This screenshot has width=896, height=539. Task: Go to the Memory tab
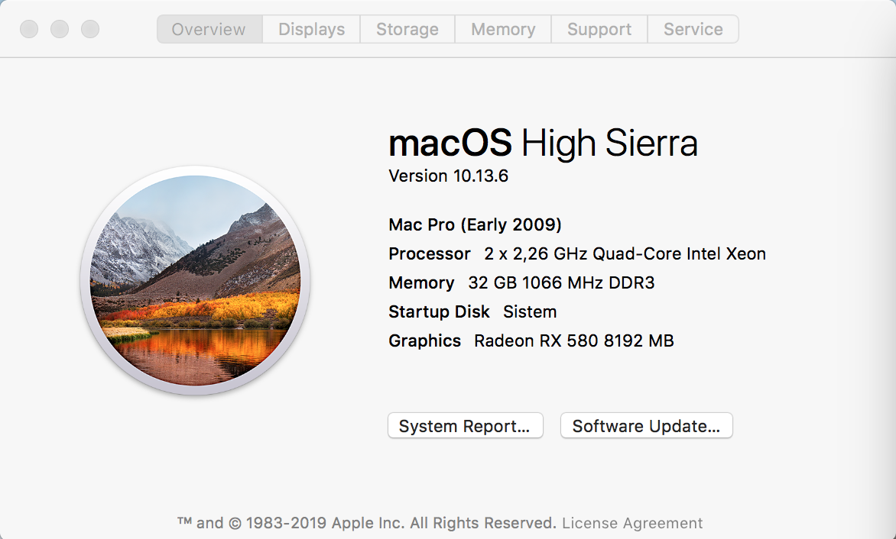[x=503, y=29]
